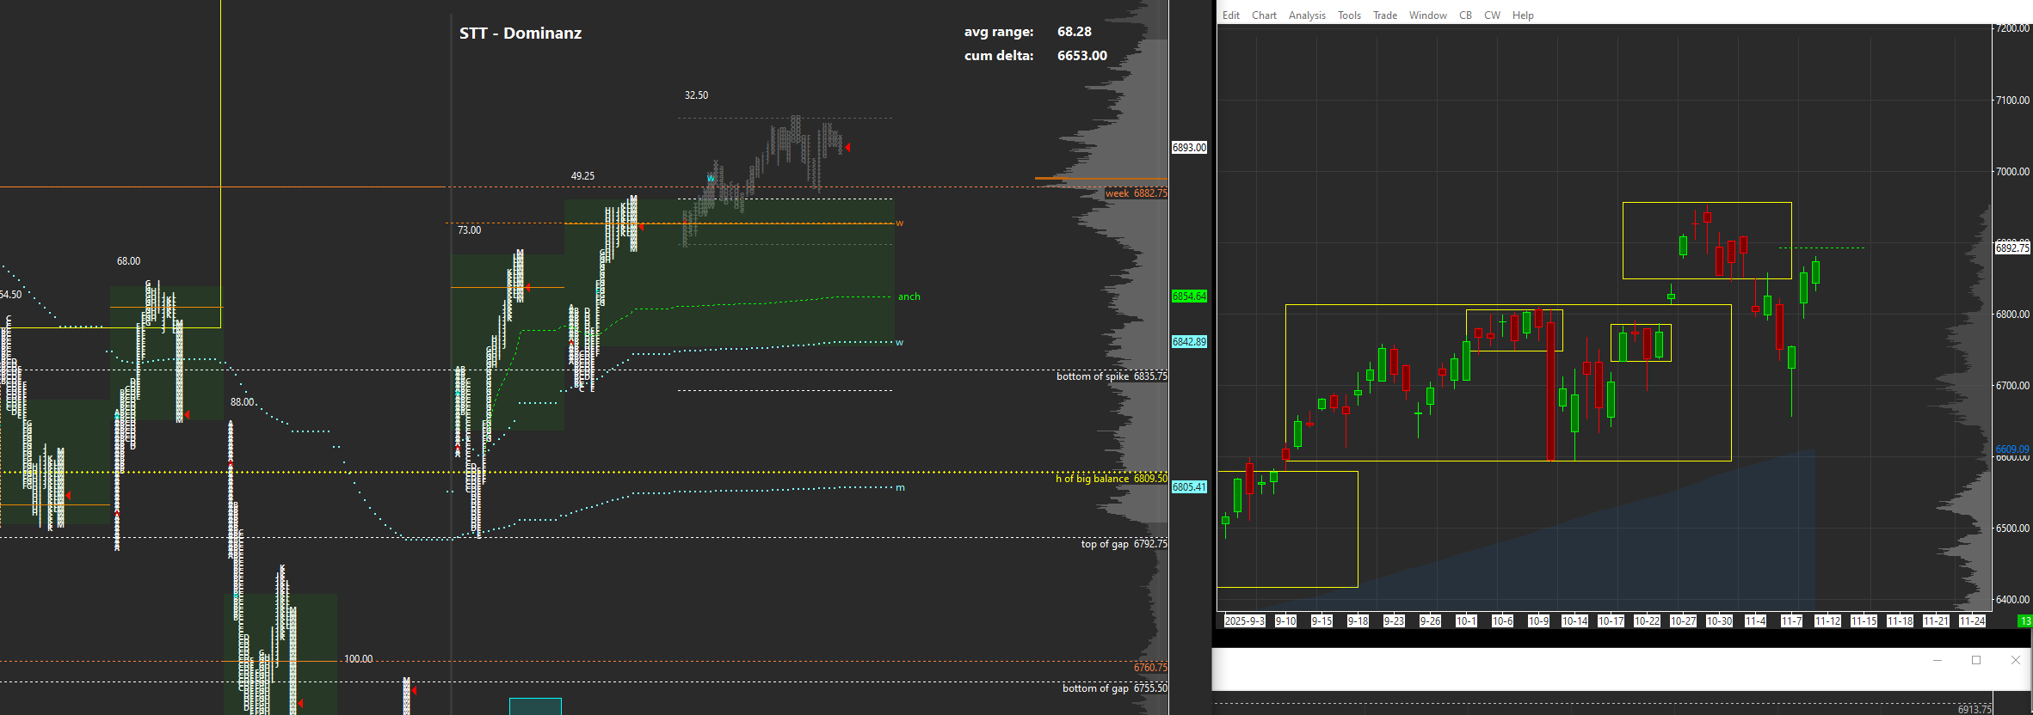2033x715 pixels.
Task: Select the 68.00 range label
Action: [x=128, y=261]
